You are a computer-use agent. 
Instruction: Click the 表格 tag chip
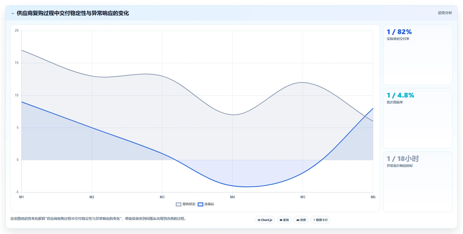(284, 220)
